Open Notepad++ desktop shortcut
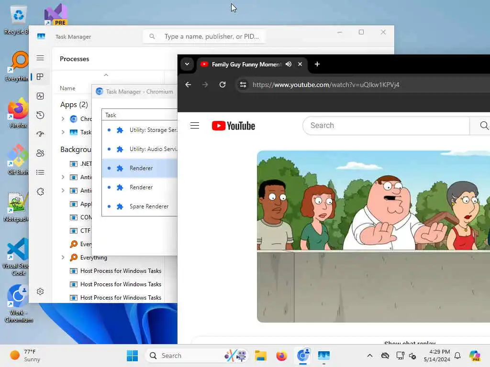 tap(16, 207)
